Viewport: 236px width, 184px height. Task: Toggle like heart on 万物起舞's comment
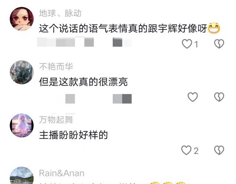(186, 150)
